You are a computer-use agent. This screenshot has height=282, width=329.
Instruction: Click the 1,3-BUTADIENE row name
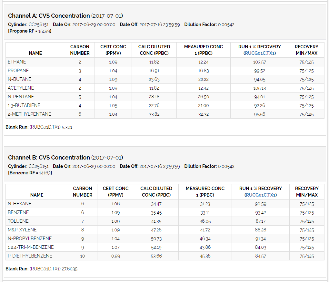click(24, 105)
